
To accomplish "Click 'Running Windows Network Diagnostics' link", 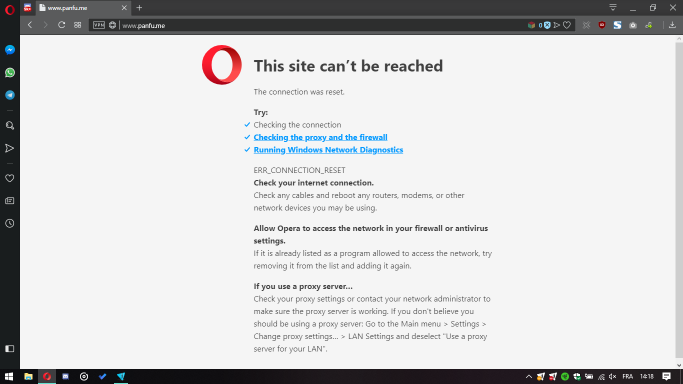I will [328, 150].
